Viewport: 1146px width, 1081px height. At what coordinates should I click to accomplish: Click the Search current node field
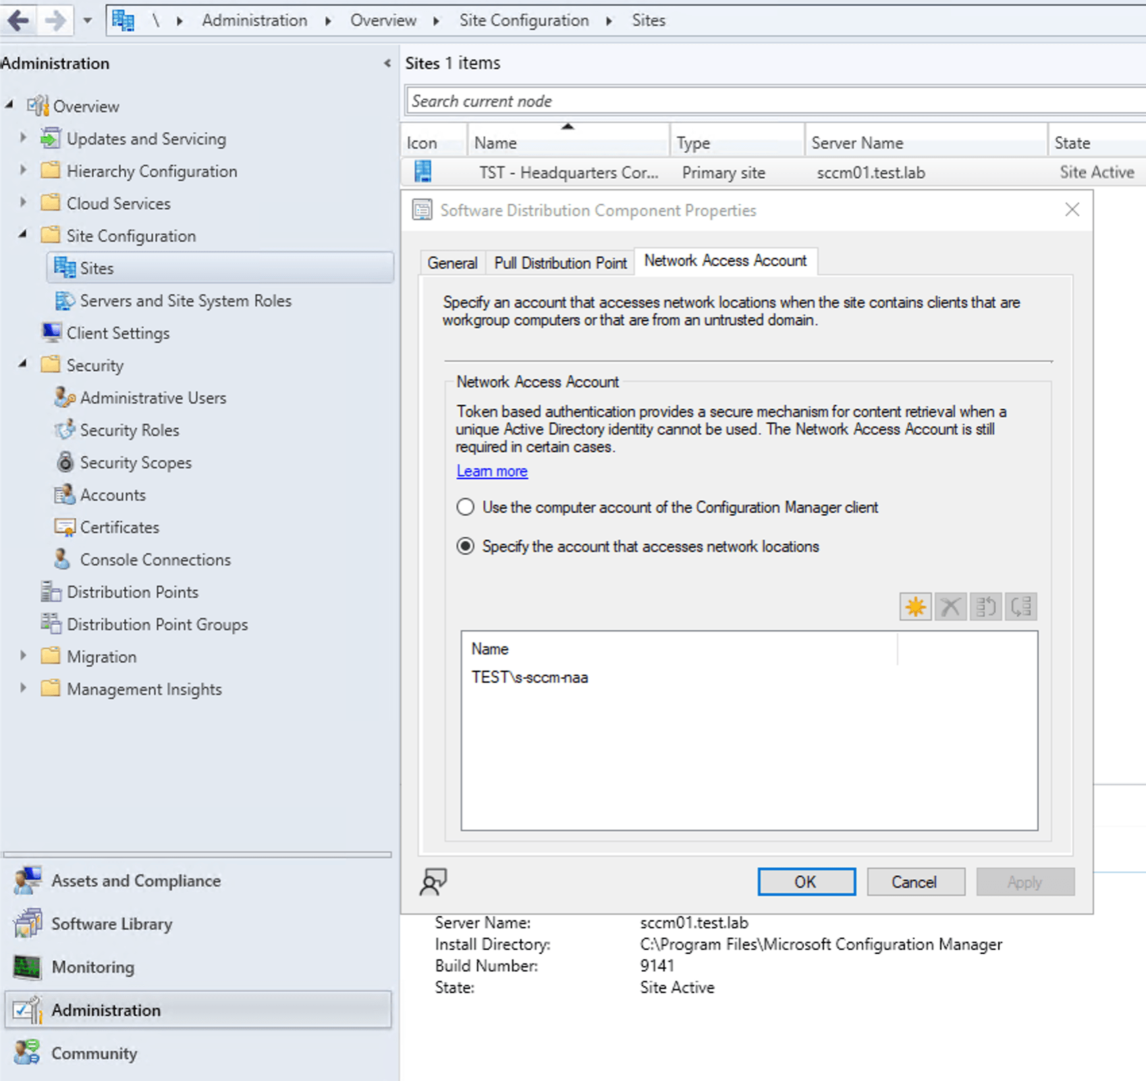(x=775, y=101)
